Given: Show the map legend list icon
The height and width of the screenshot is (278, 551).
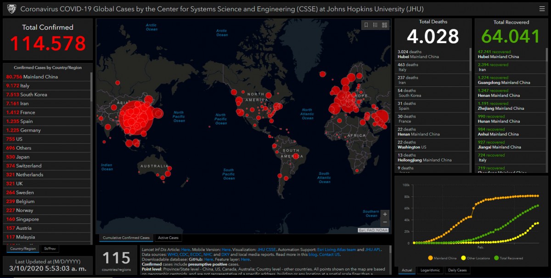Looking at the screenshot, I should (x=375, y=25).
